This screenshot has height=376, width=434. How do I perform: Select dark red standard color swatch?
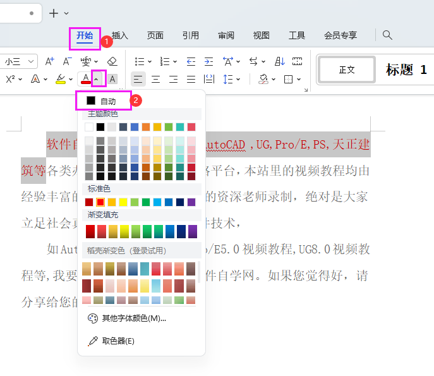point(89,202)
